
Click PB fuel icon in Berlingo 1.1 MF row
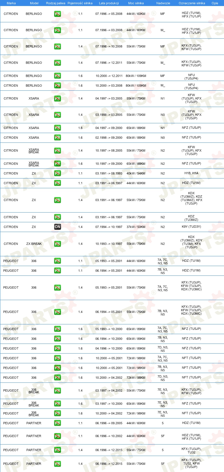coord(58,14)
